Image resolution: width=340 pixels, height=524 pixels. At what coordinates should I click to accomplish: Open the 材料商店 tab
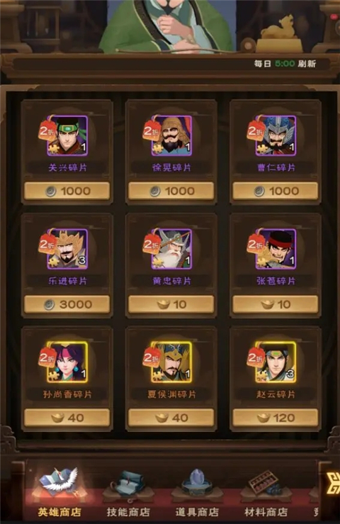pos(266,492)
